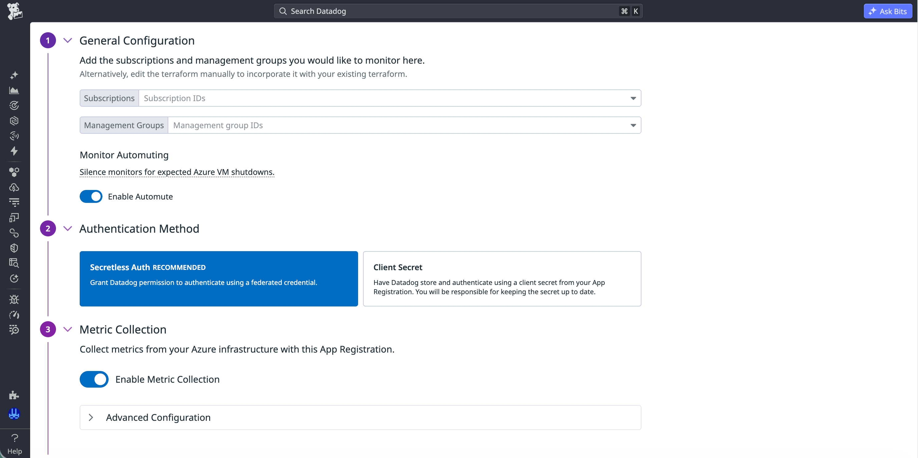Click the Management Groups field label
Viewport: 918px width, 458px height.
coord(124,125)
